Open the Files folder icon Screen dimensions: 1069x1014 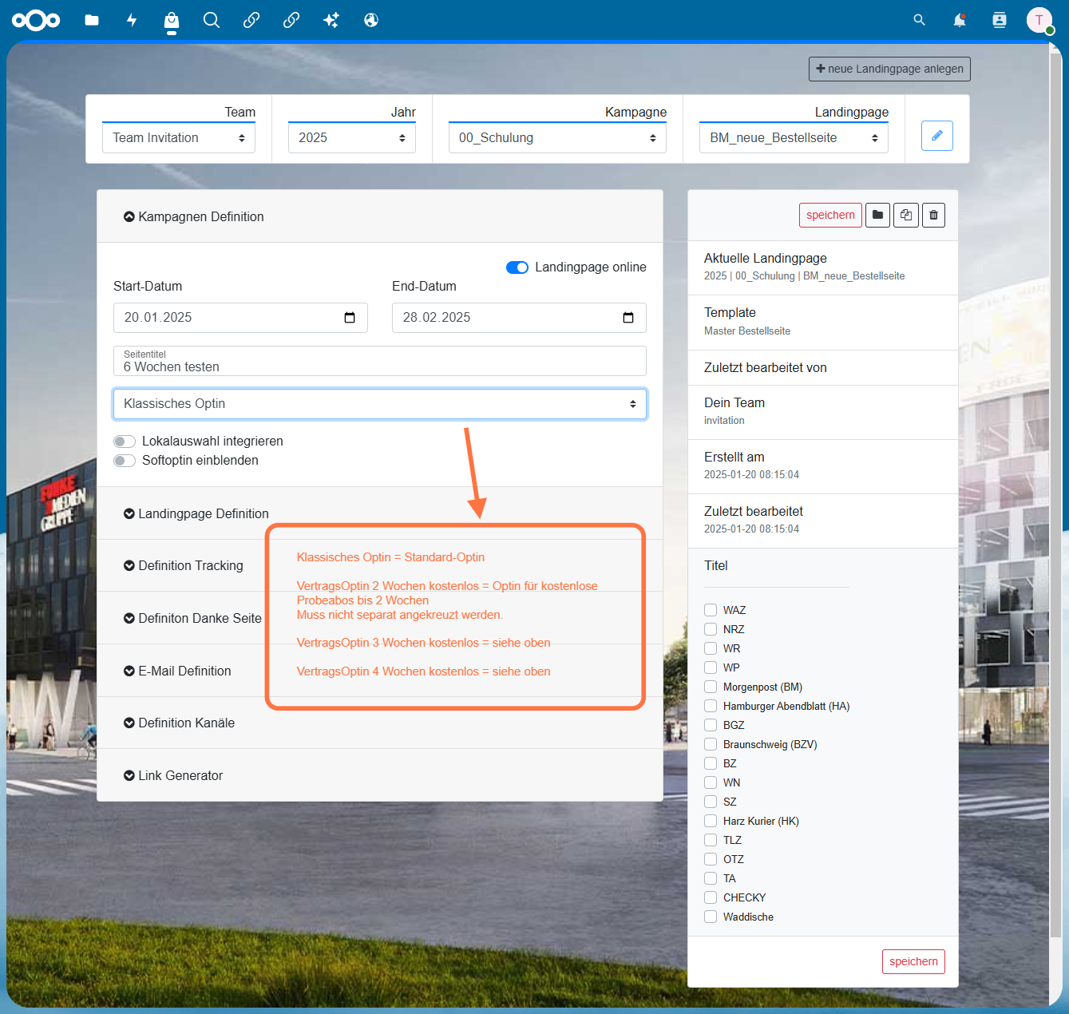point(92,20)
